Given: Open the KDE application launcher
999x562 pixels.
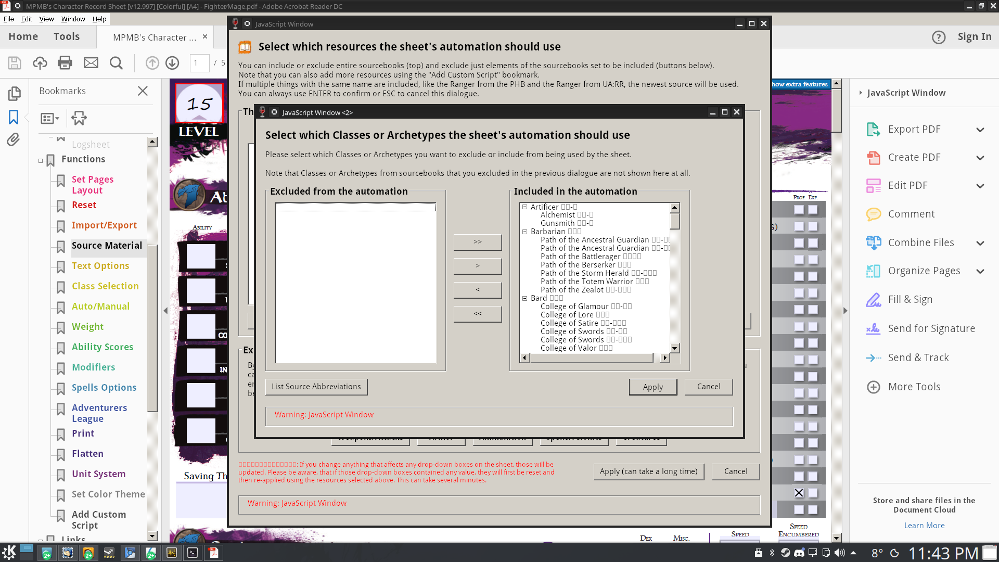Looking at the screenshot, I should click(x=9, y=553).
